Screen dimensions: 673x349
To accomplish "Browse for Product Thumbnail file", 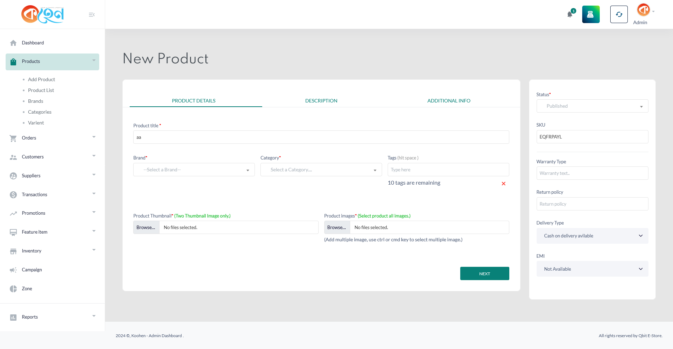I will pyautogui.click(x=146, y=227).
